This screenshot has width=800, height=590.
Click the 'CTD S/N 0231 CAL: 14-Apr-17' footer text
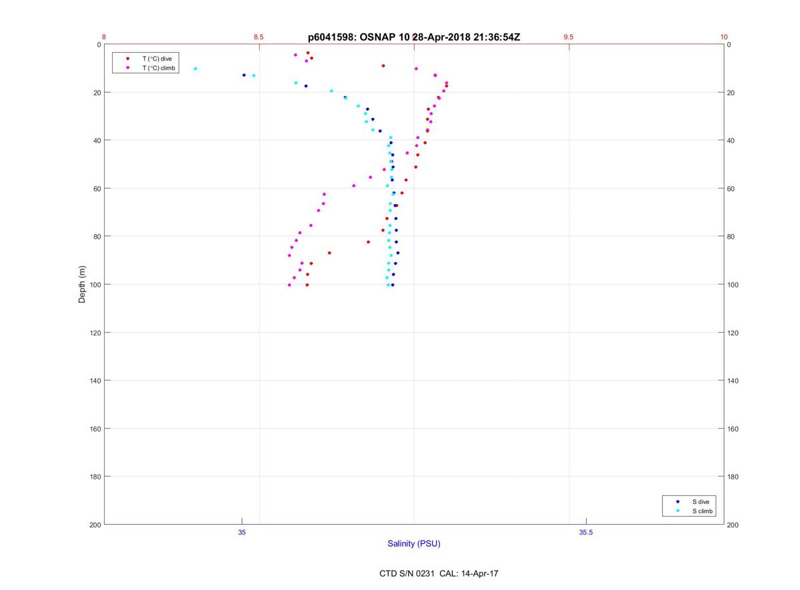click(439, 573)
